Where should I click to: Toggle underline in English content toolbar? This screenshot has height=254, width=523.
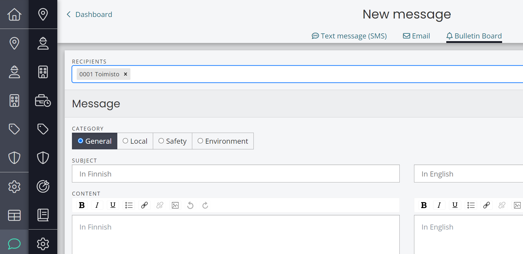[x=455, y=205]
